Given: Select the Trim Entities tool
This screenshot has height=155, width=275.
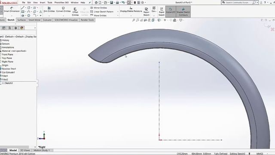Looking at the screenshot, I should click(x=49, y=9).
